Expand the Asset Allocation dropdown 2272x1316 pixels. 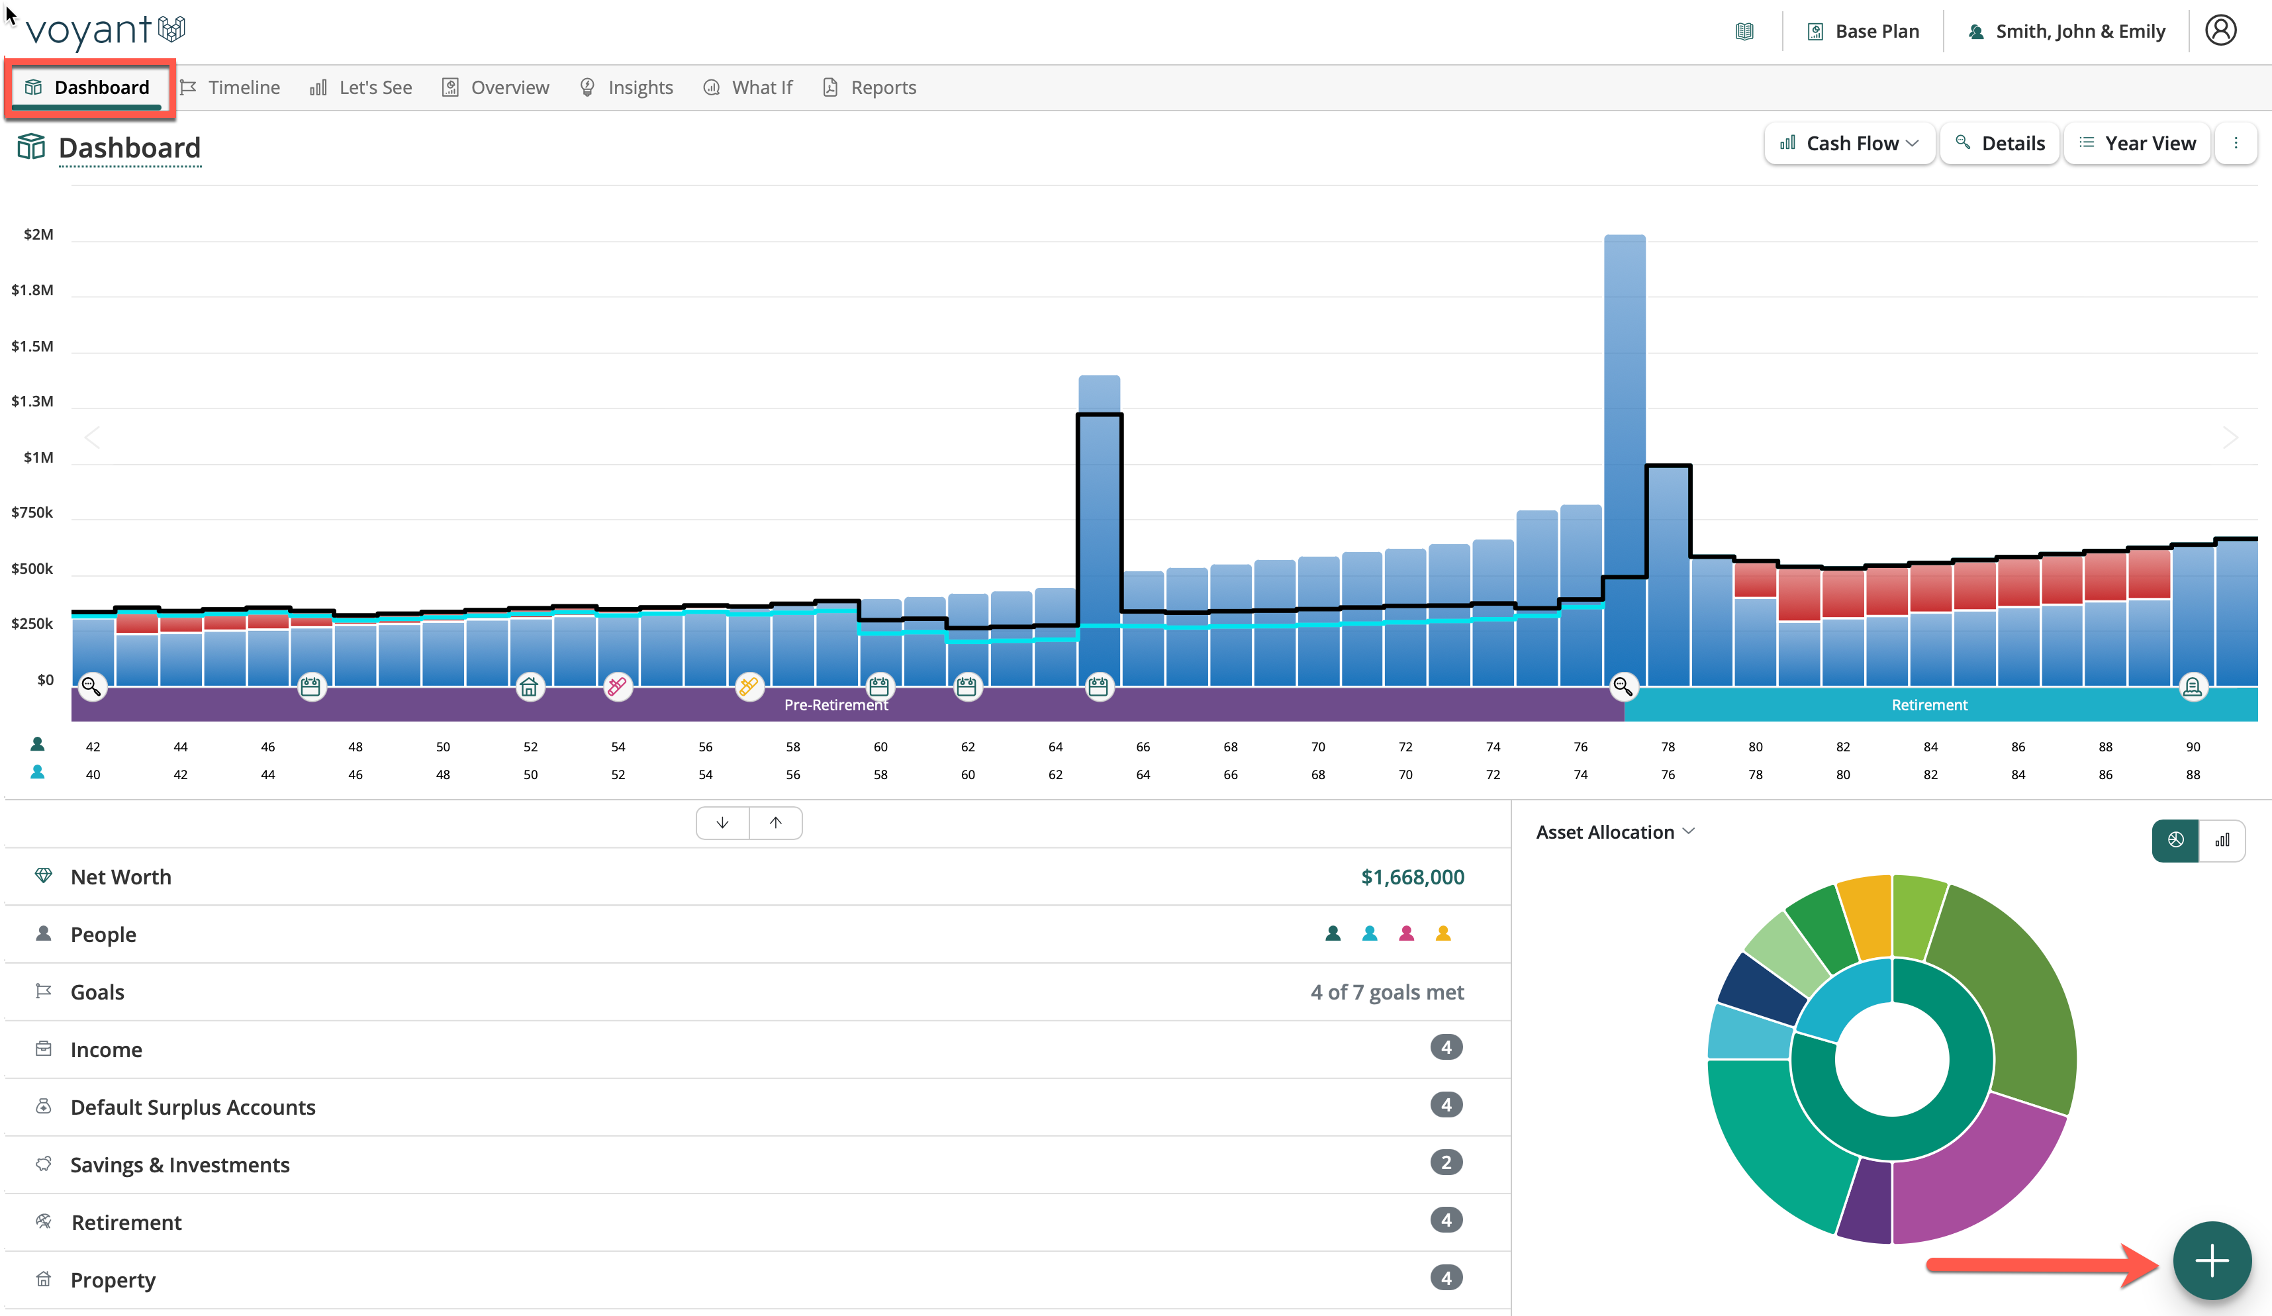(1615, 832)
